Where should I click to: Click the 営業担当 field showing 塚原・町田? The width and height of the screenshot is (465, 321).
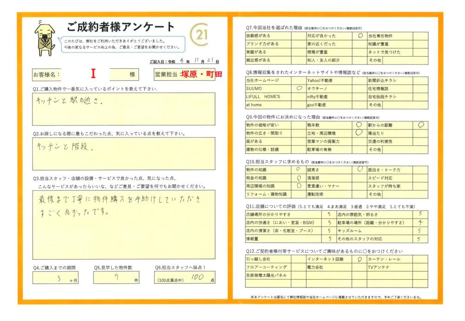click(x=201, y=74)
